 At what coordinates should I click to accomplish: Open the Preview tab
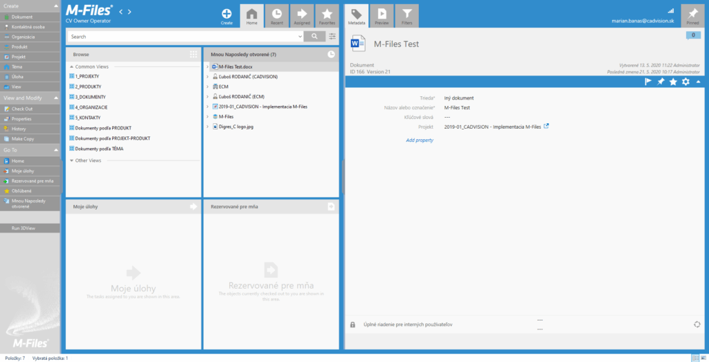coord(382,17)
